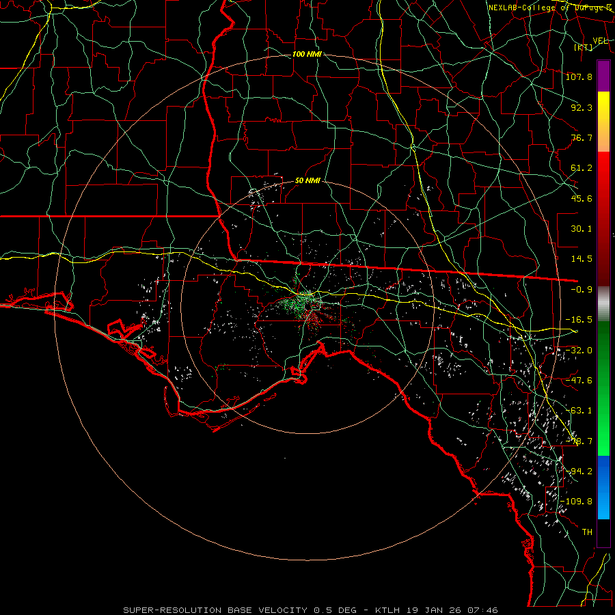This screenshot has height=615, width=615.
Task: Select the 45.6 scale value
Action: click(582, 198)
